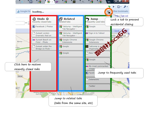This screenshot has height=113, width=145.
Task: Click the Google Docs bookmark icon
Action: pos(18,11)
